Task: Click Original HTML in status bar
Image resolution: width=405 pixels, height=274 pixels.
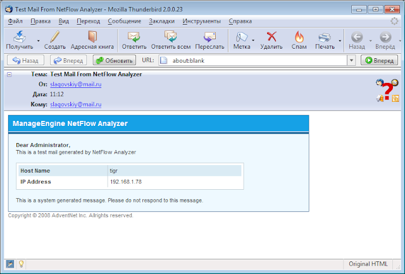Action: pos(368,264)
